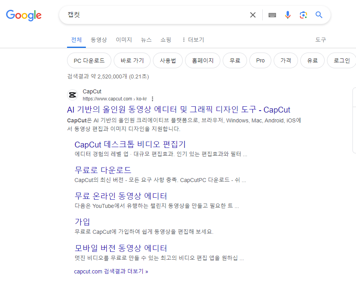
Task: Select the 가격 filter chip
Action: tap(285, 60)
